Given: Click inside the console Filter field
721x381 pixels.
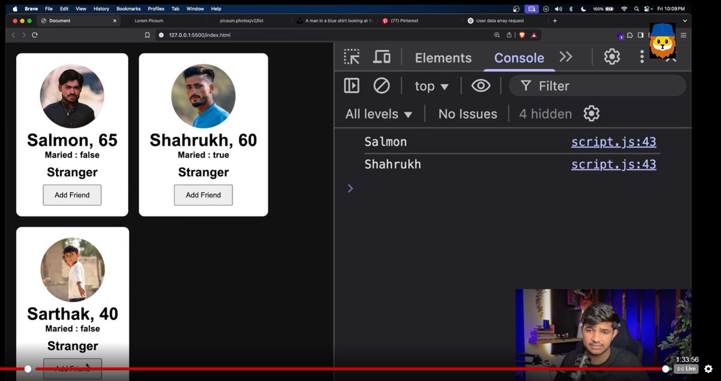Looking at the screenshot, I should coord(595,85).
